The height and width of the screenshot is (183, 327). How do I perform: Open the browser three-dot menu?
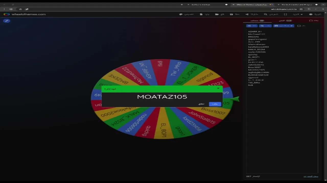click(4, 9)
